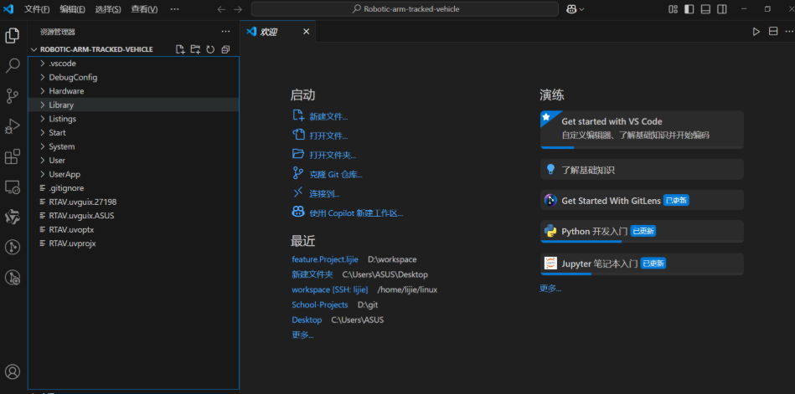Open Get Started With GitLens walkthrough
Viewport: 795px width, 394px height.
[x=642, y=201]
